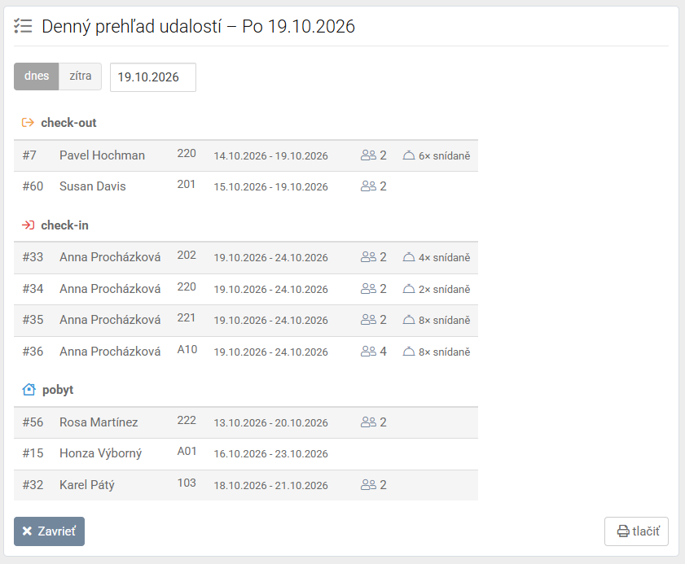Click the checklist icon beside the title
The width and height of the screenshot is (685, 564).
[x=23, y=26]
